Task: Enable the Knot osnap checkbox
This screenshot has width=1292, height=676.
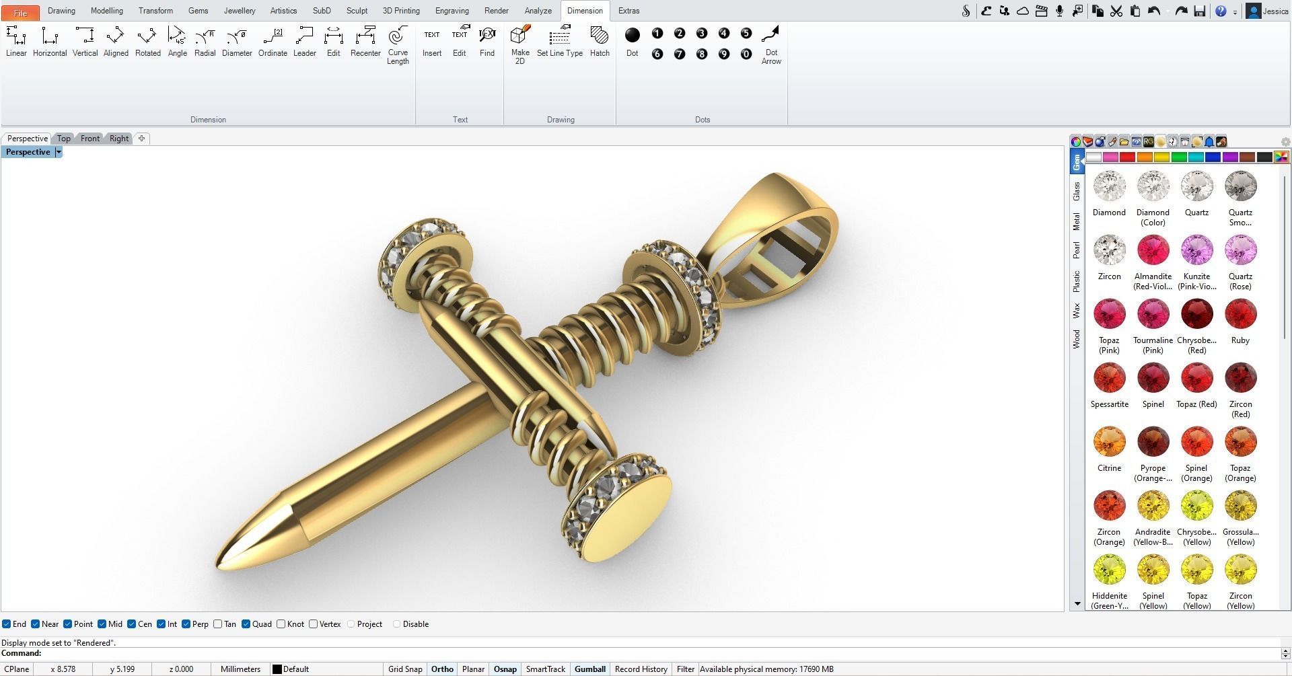Action: tap(281, 624)
